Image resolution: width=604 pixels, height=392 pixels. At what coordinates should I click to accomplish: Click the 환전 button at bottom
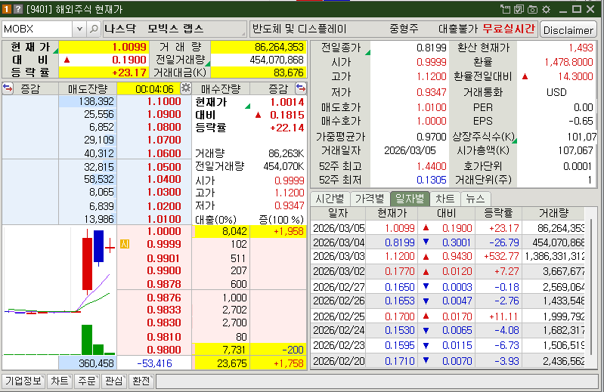coord(141,381)
